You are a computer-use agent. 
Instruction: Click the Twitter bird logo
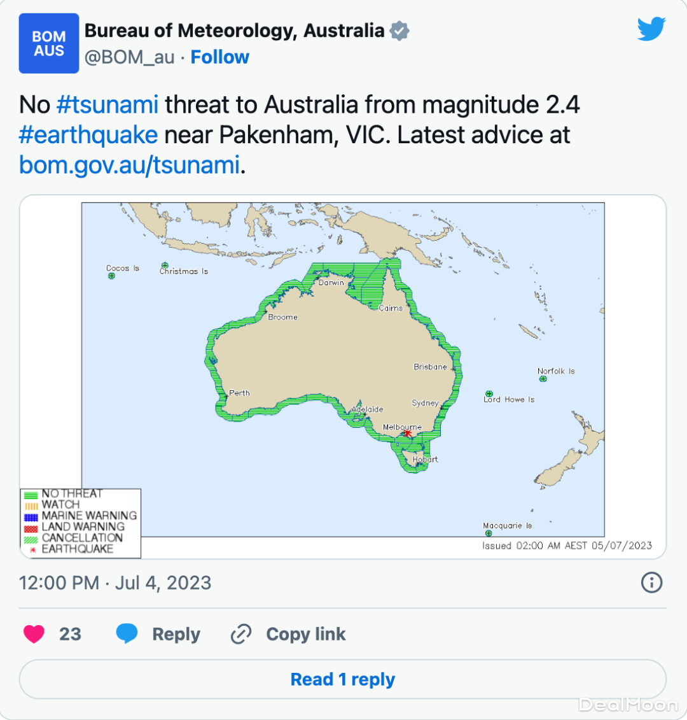coord(651,29)
